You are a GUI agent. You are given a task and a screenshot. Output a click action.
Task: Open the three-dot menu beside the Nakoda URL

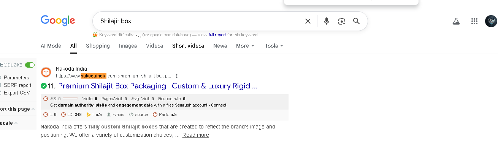point(177,76)
